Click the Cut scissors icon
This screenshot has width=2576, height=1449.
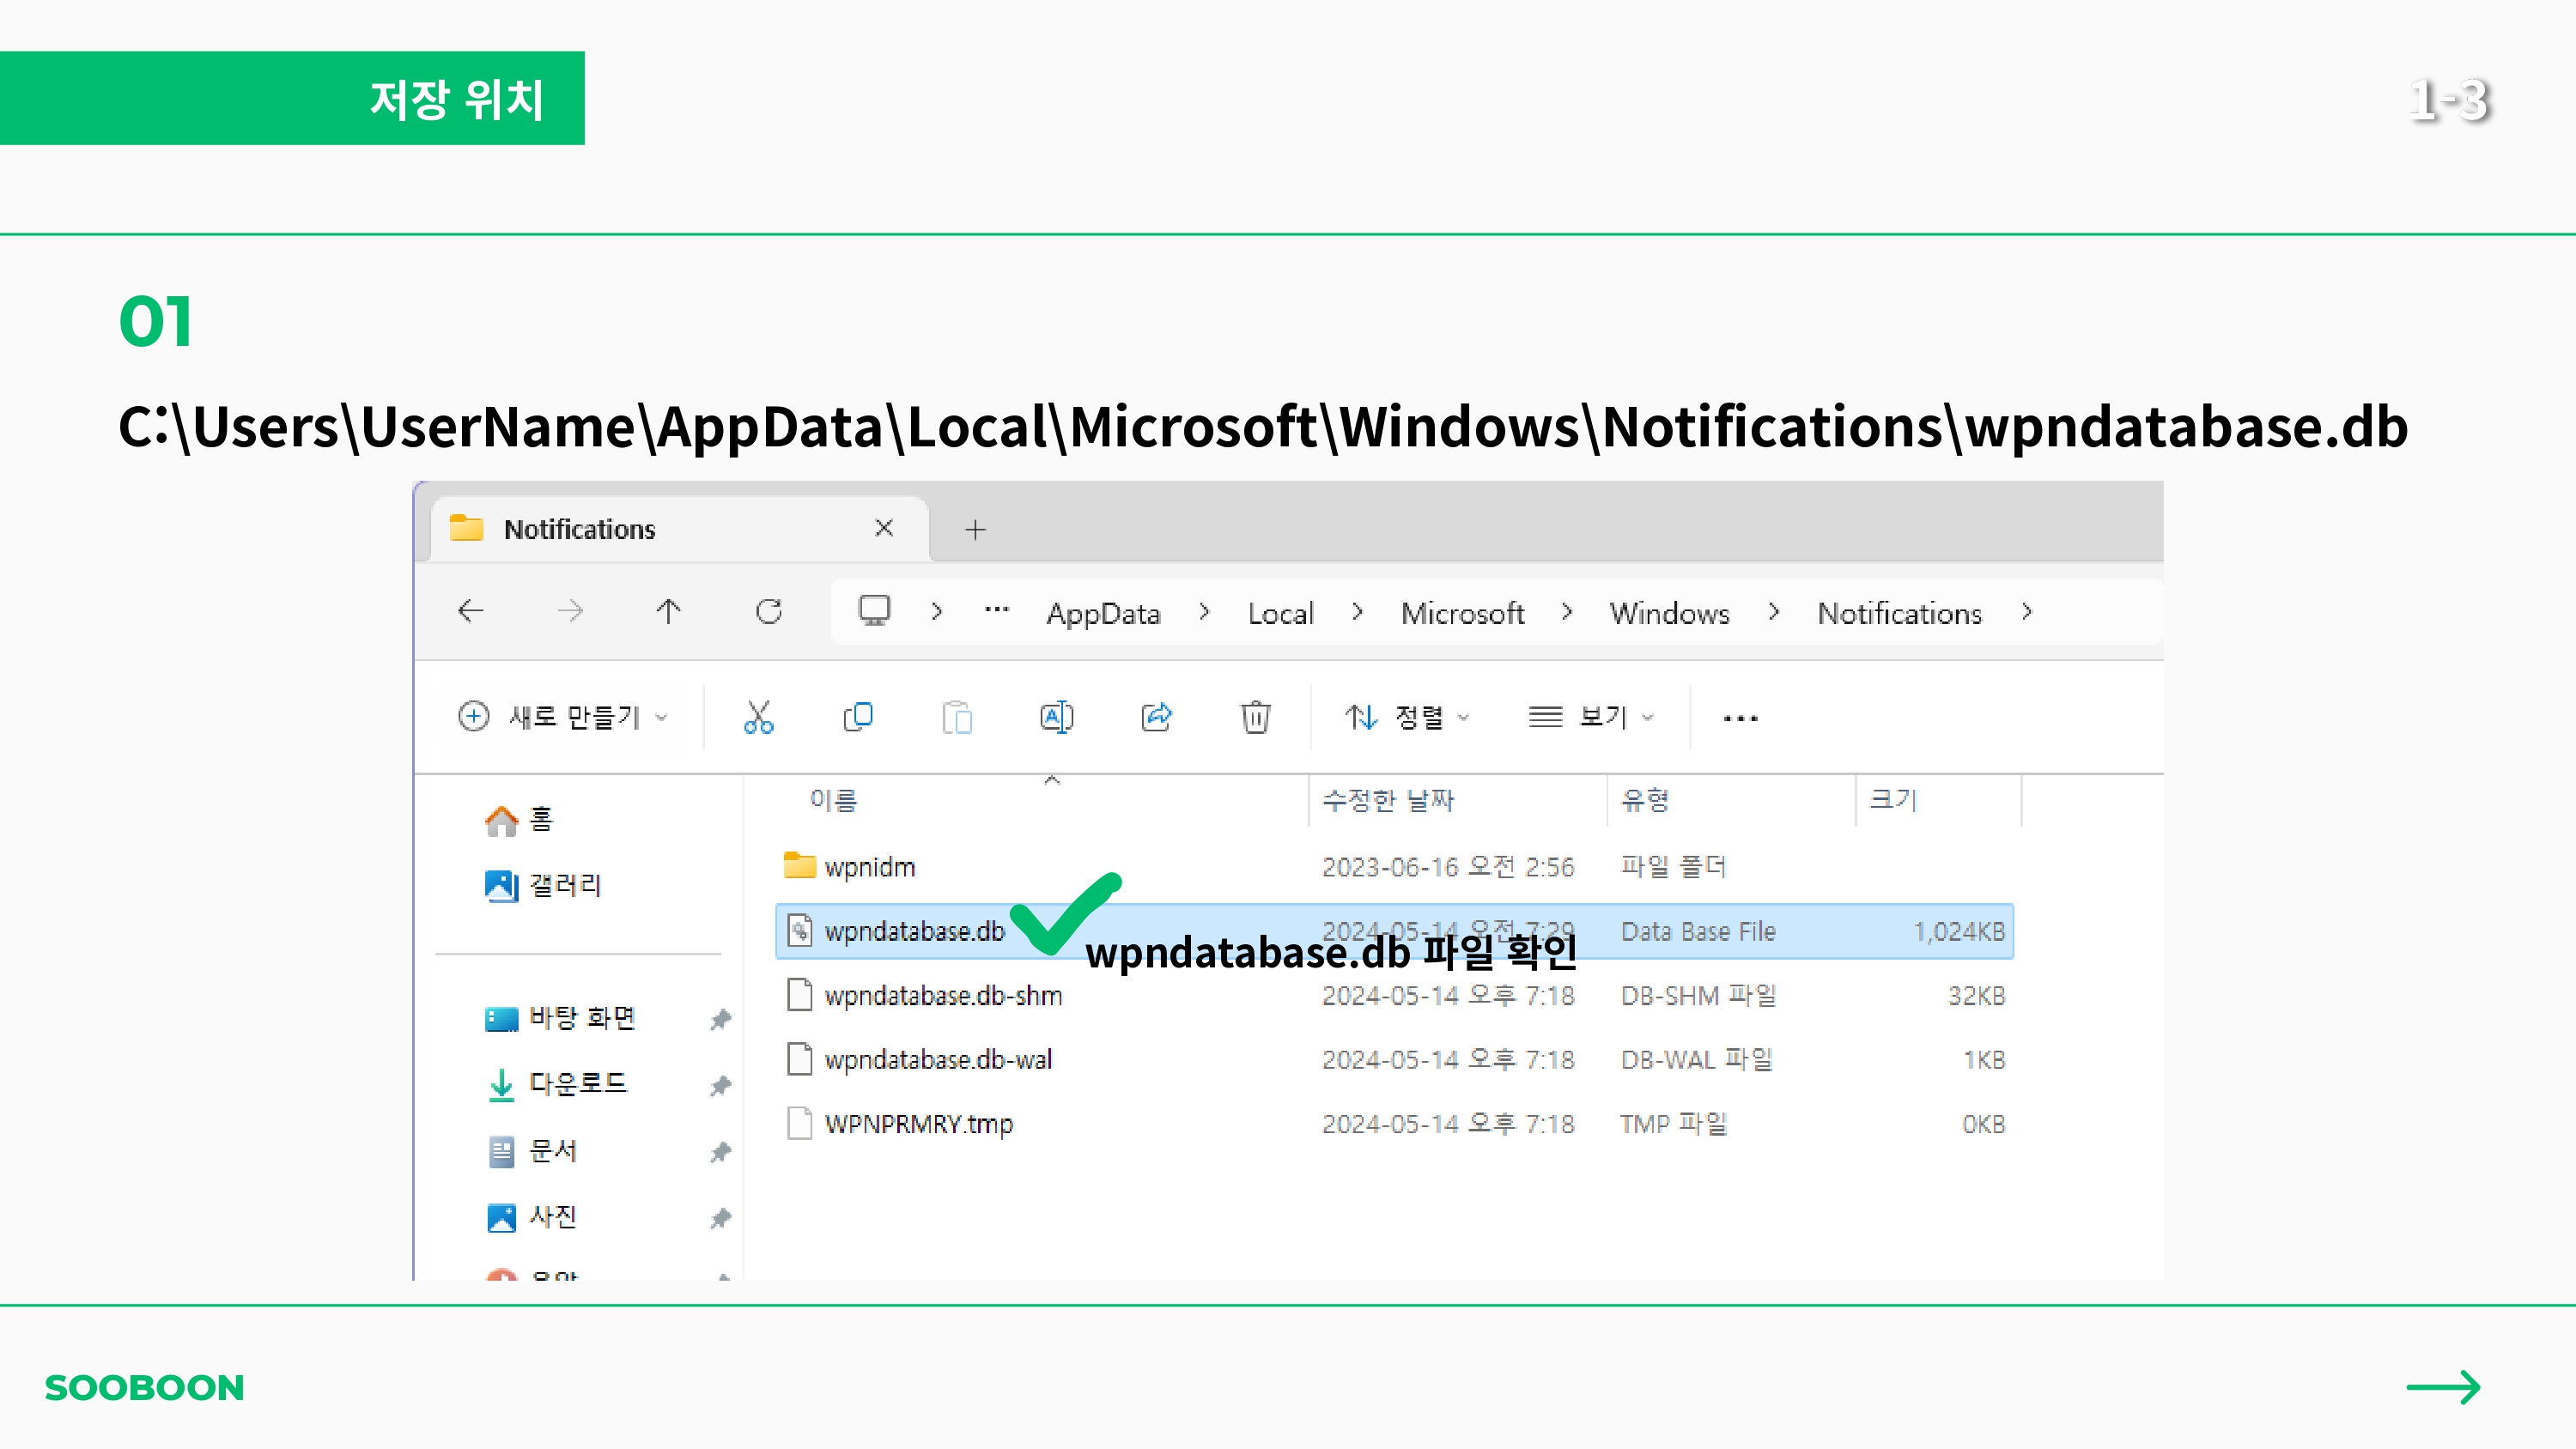pyautogui.click(x=758, y=717)
